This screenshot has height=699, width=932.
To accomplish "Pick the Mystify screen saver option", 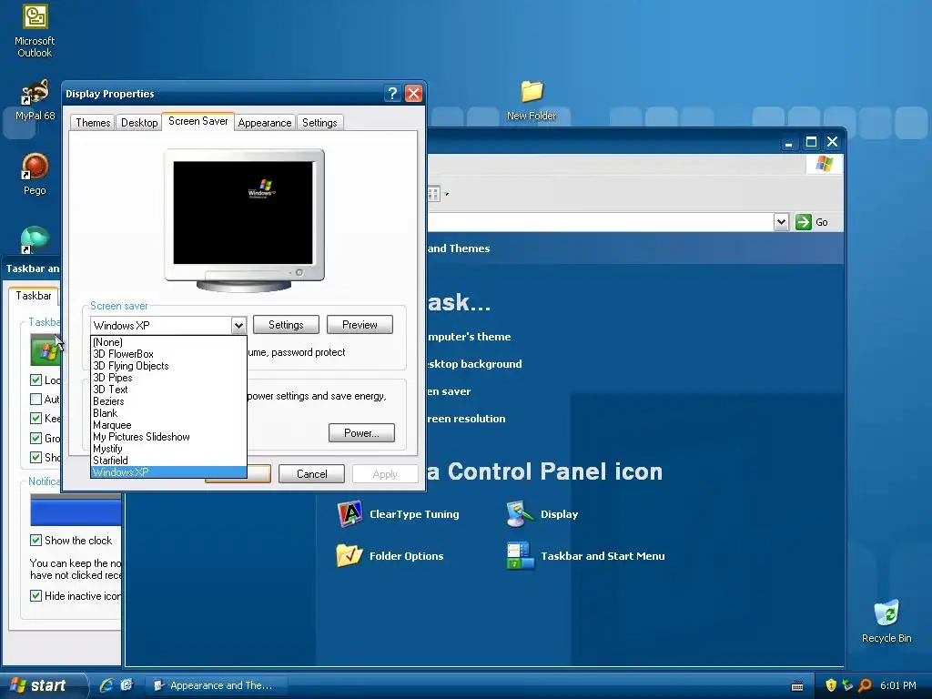I will pyautogui.click(x=168, y=449).
